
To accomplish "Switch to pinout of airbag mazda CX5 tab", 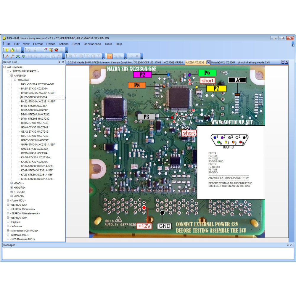I will point(254,62).
